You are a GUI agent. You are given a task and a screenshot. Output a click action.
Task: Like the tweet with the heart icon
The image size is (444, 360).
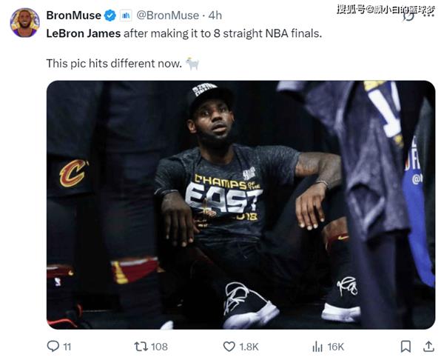(x=229, y=347)
